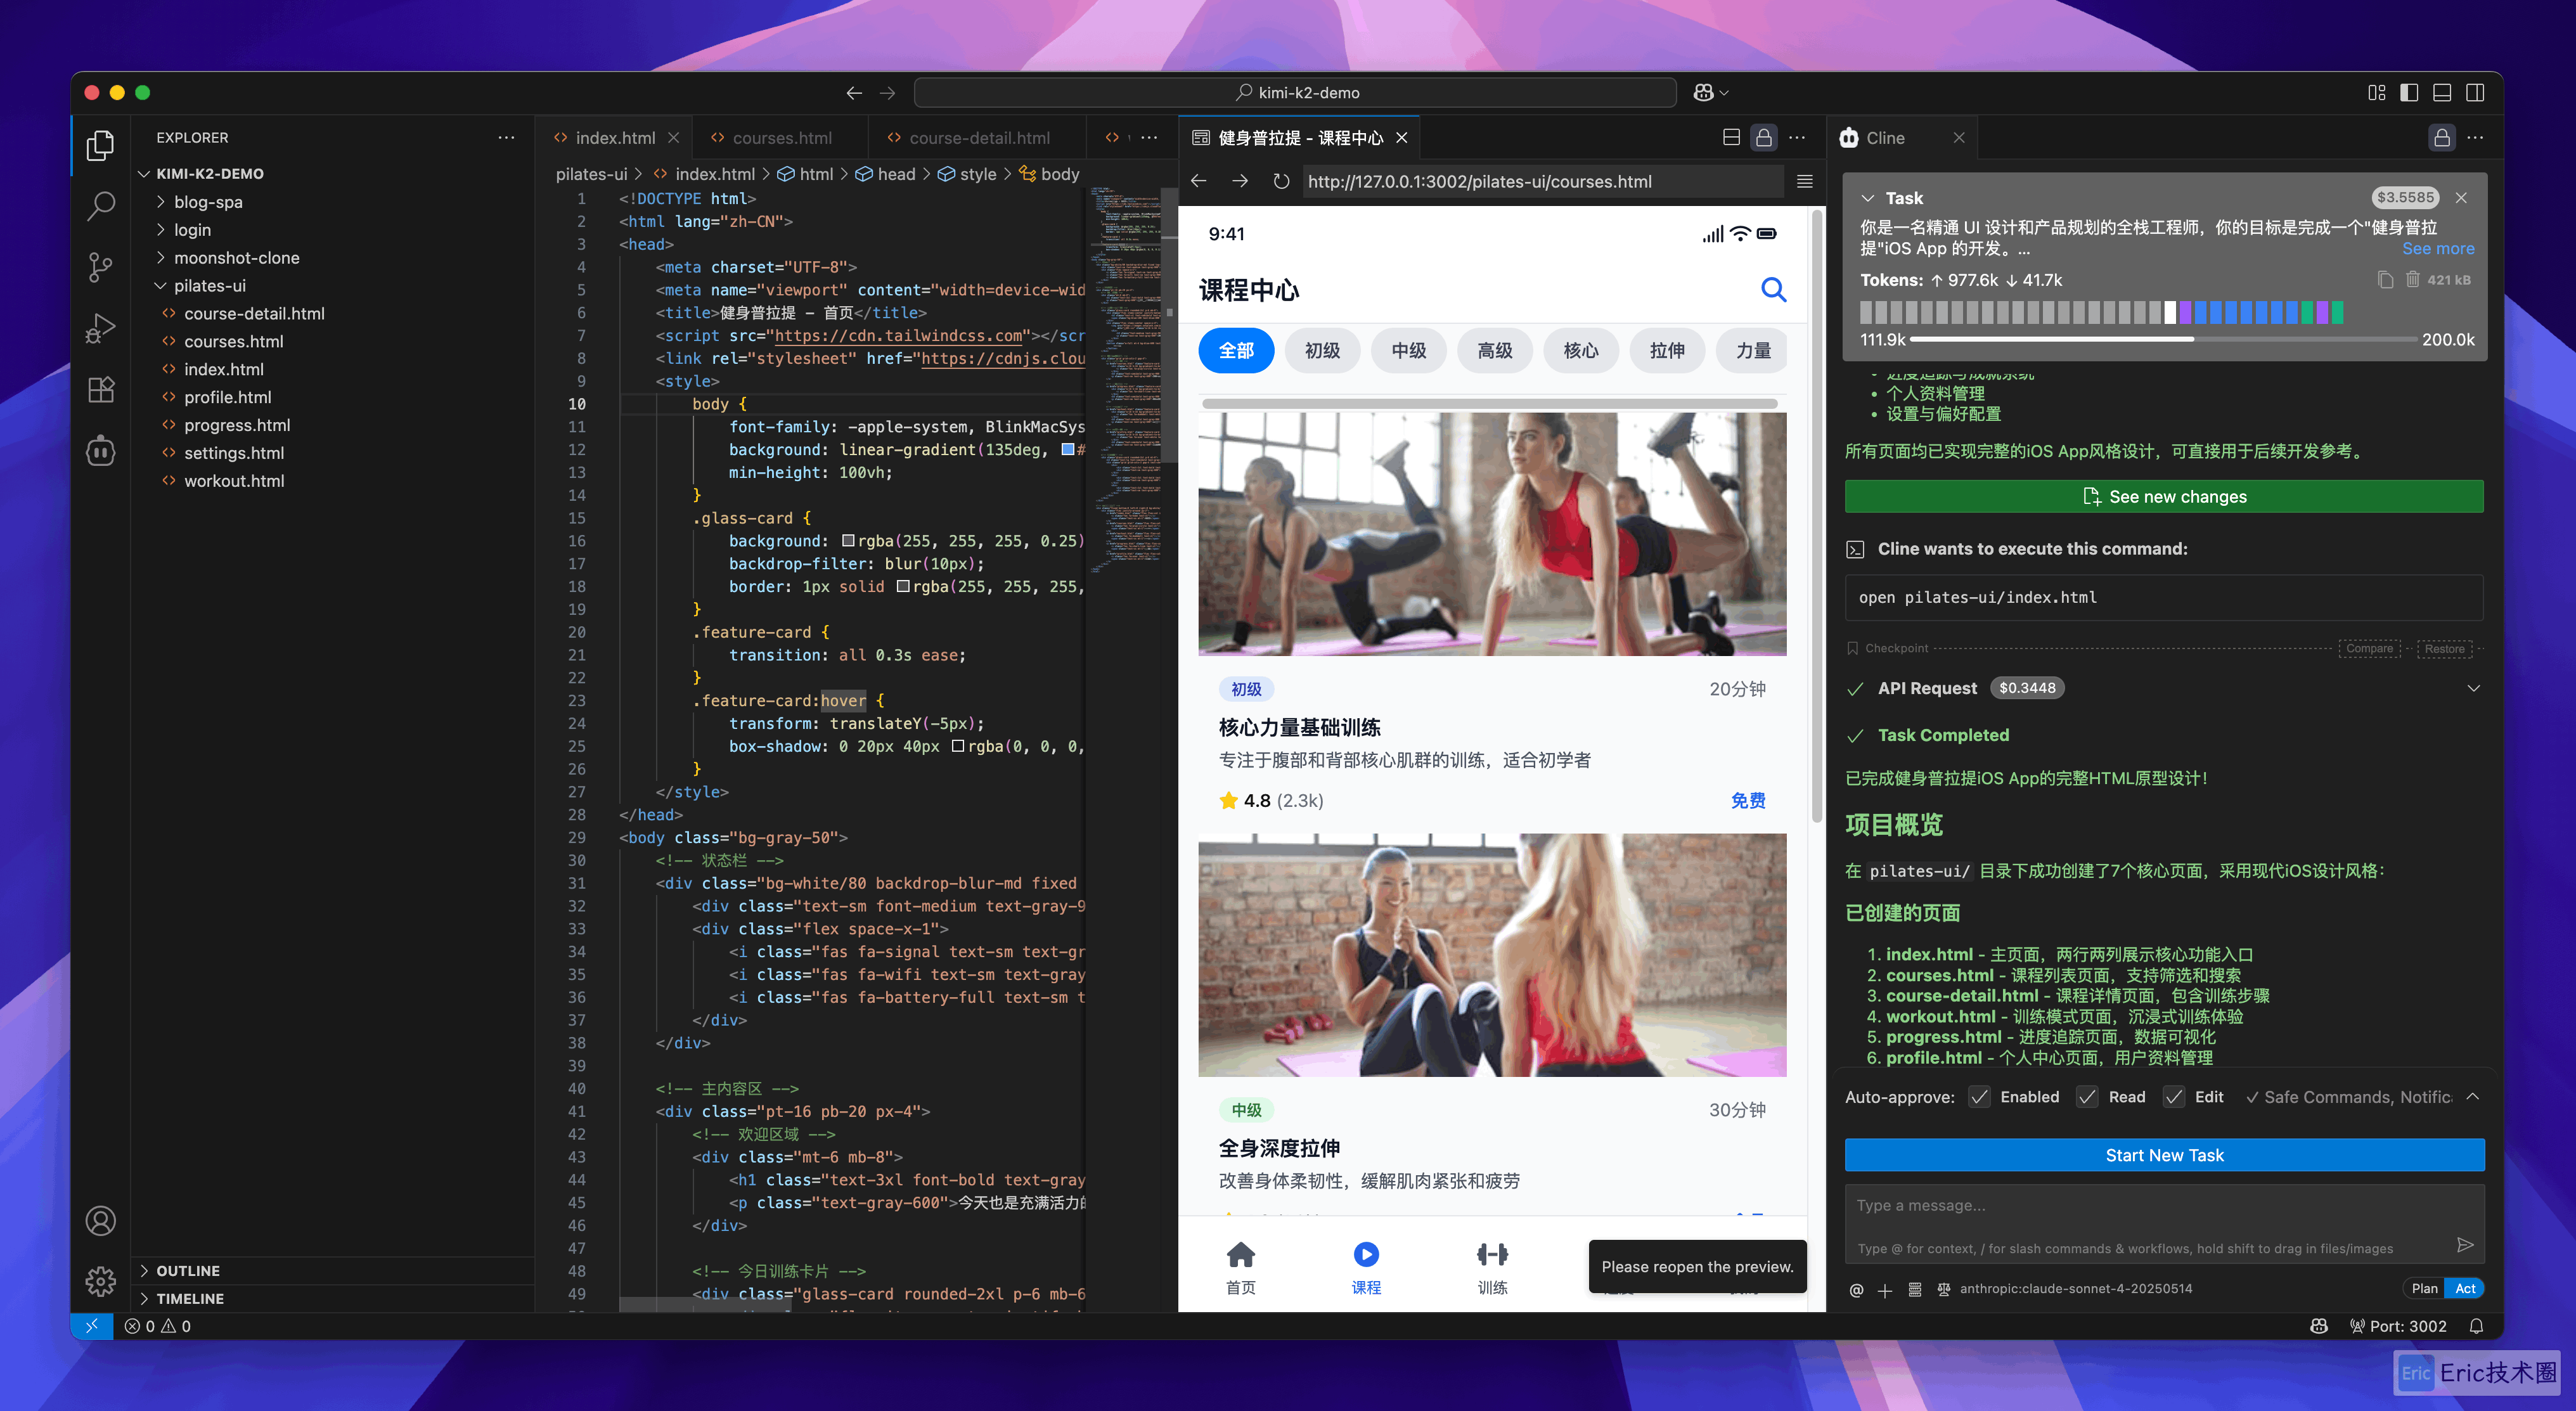Open notifications bell in status bar
This screenshot has width=2576, height=1411.
(2476, 1326)
